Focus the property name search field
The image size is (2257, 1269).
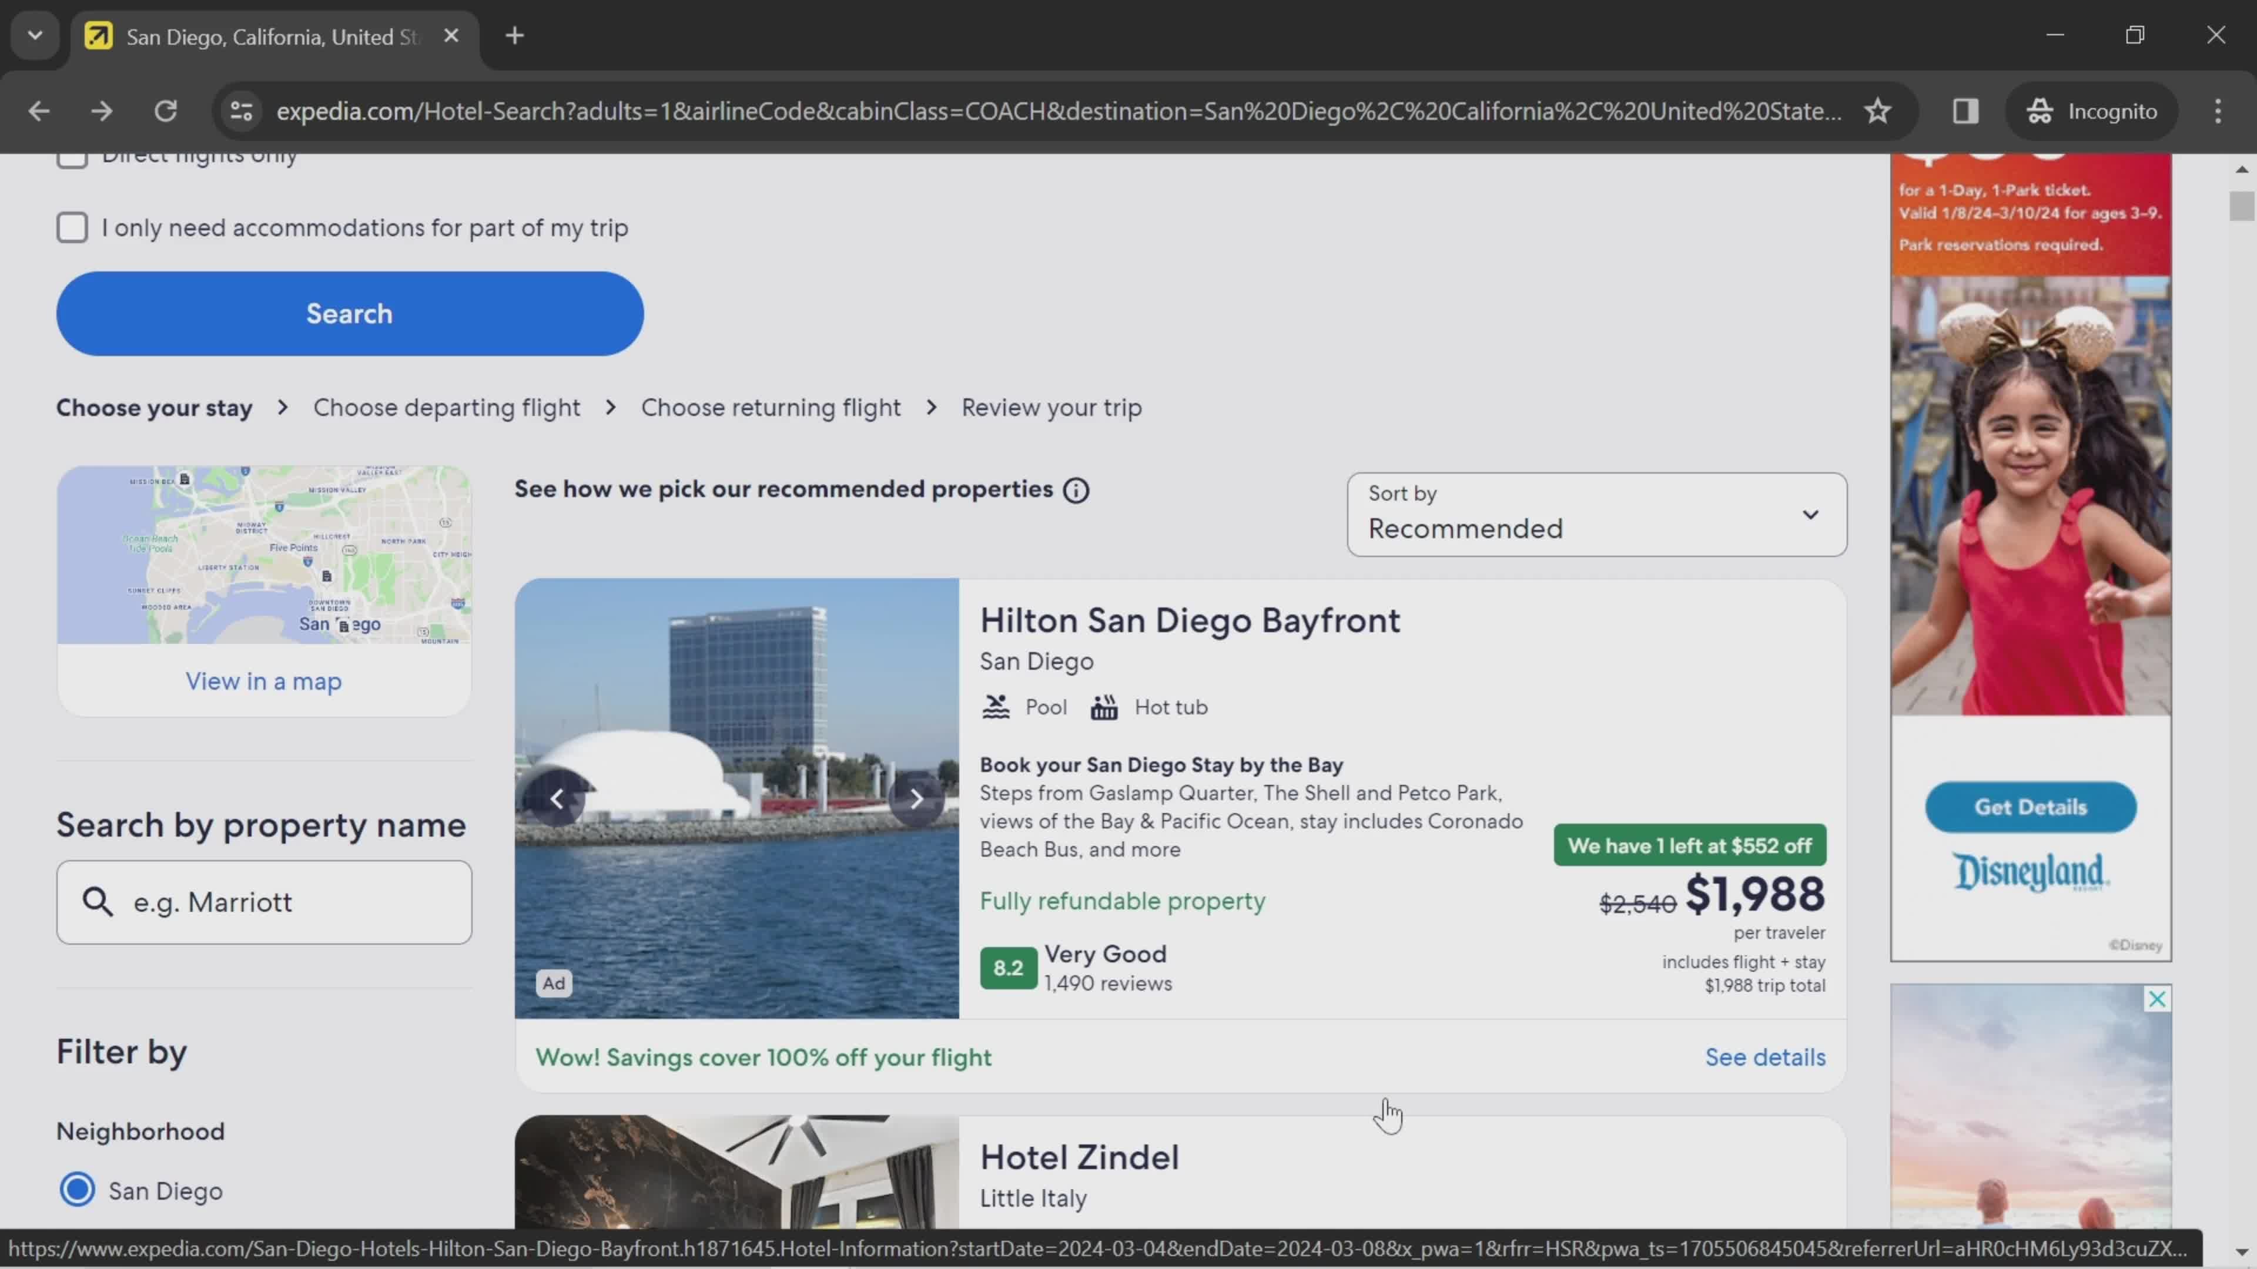click(x=264, y=901)
